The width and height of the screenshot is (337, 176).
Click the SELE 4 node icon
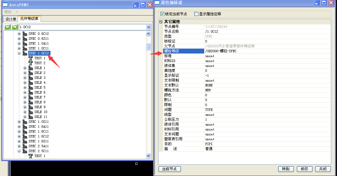coord(31,82)
